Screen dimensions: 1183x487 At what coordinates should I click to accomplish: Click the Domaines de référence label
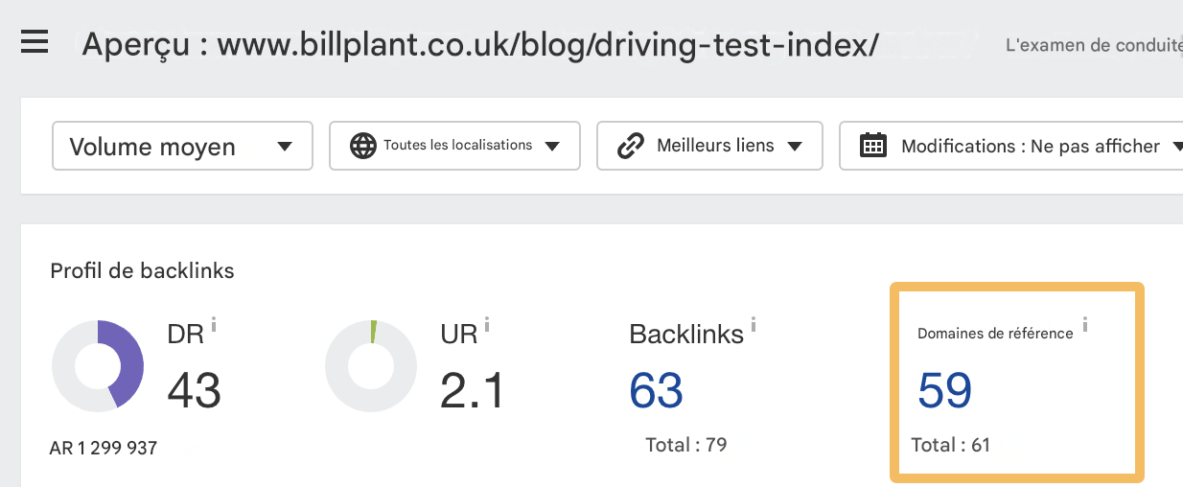(995, 334)
